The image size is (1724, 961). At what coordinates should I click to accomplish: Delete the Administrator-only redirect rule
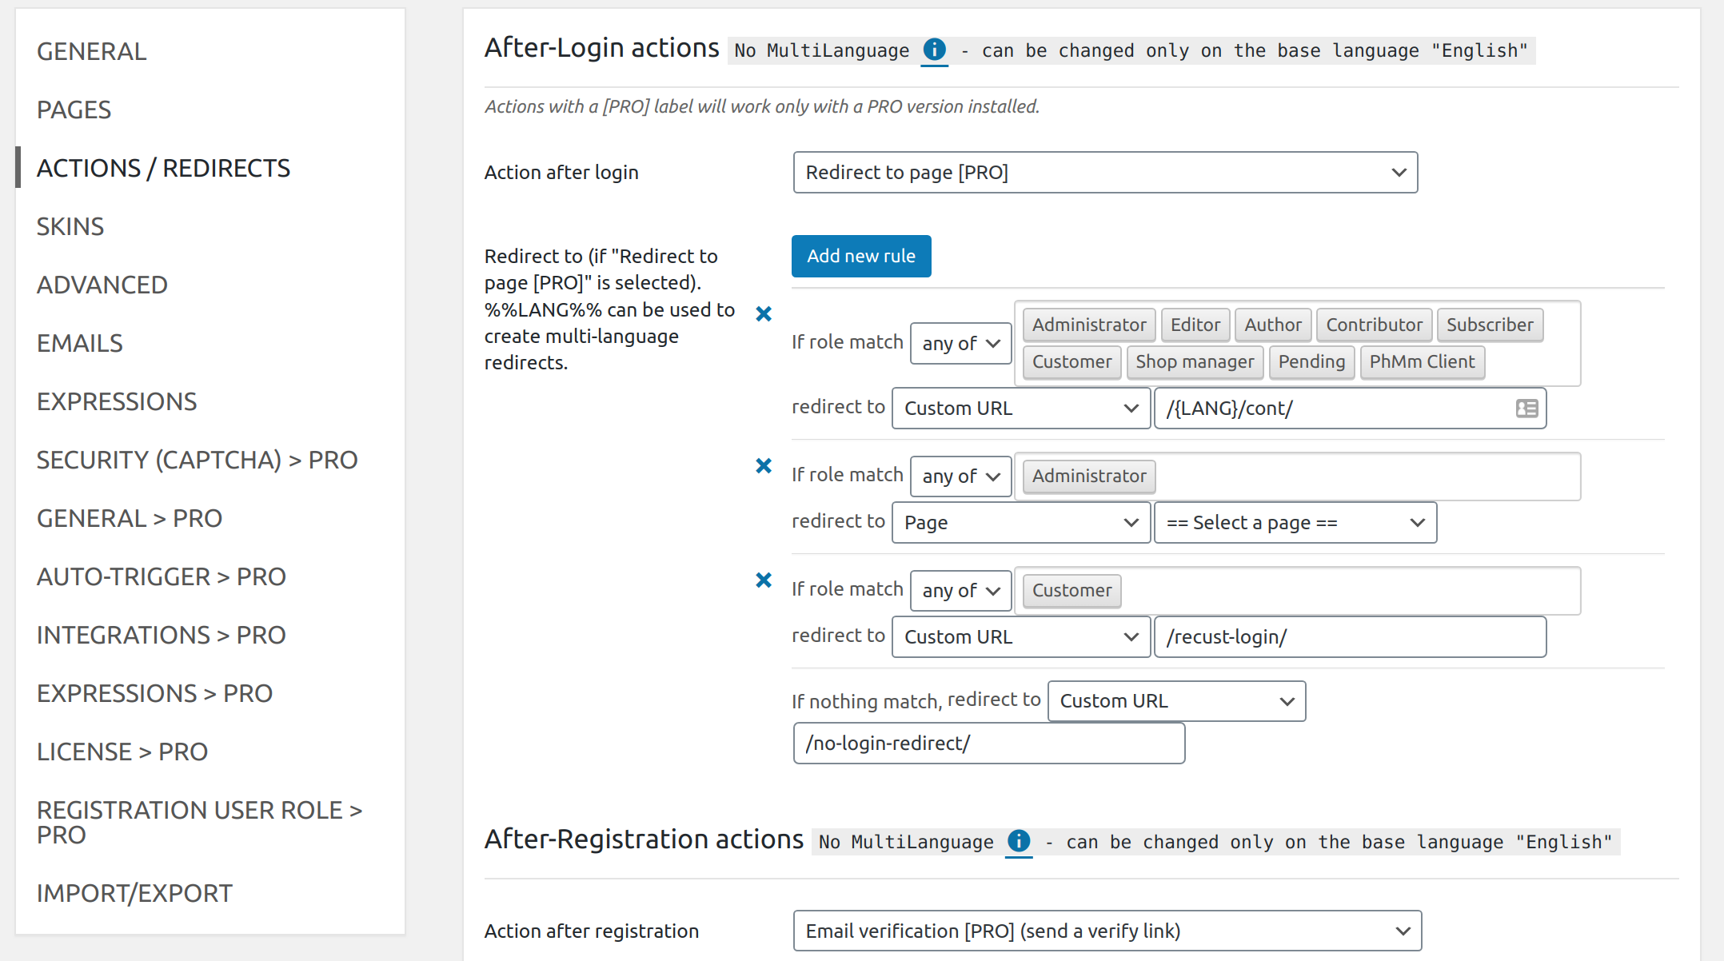click(x=764, y=466)
